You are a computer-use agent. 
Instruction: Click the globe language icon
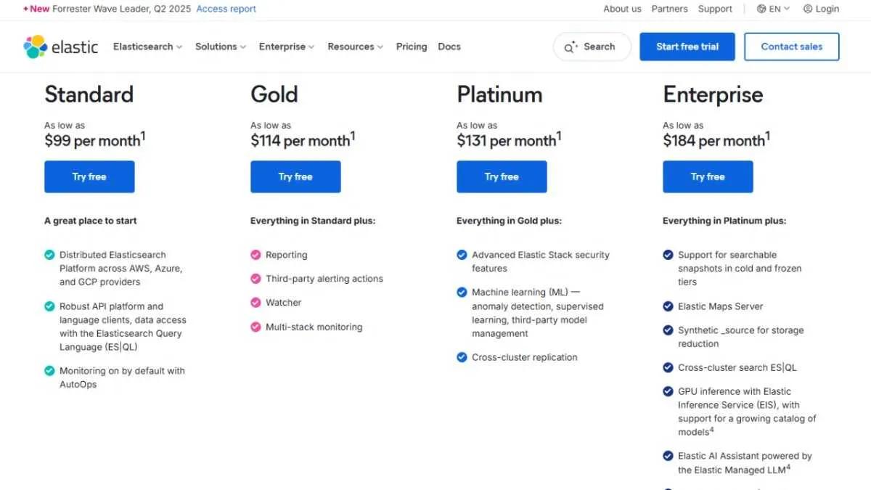(x=761, y=9)
